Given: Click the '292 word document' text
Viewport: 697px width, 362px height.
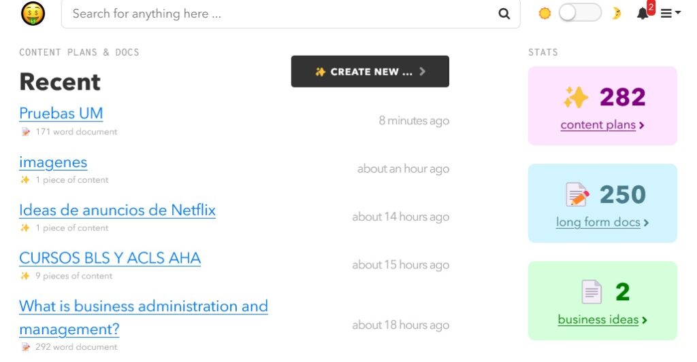Looking at the screenshot, I should point(76,347).
